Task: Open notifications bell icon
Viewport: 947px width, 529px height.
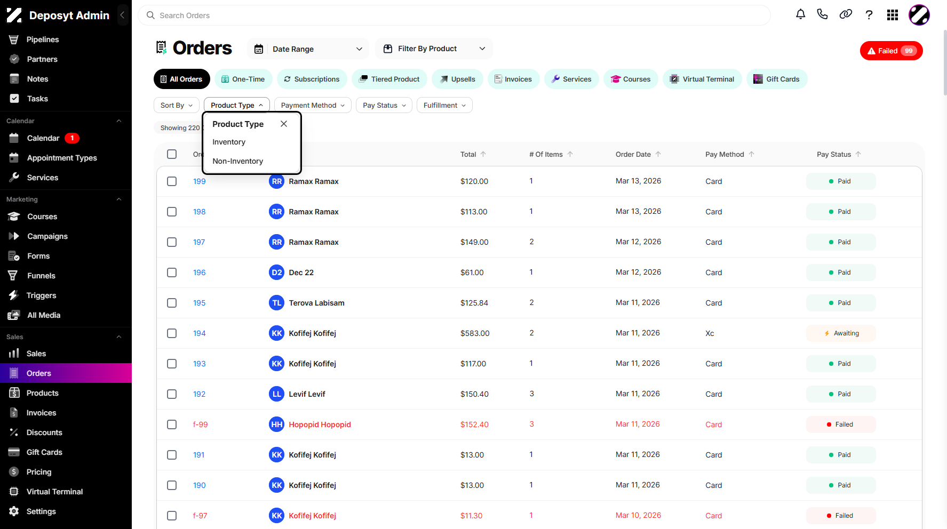Action: (x=800, y=14)
